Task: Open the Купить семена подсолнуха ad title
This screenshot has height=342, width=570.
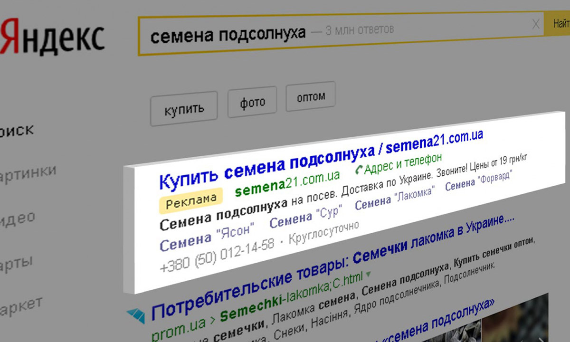Action: pyautogui.click(x=321, y=158)
